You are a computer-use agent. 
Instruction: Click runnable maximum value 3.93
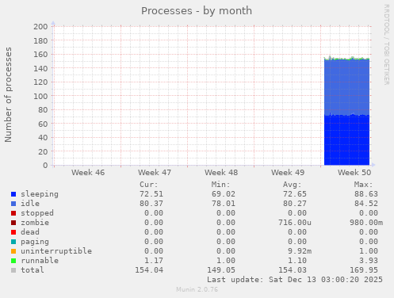tap(369, 261)
